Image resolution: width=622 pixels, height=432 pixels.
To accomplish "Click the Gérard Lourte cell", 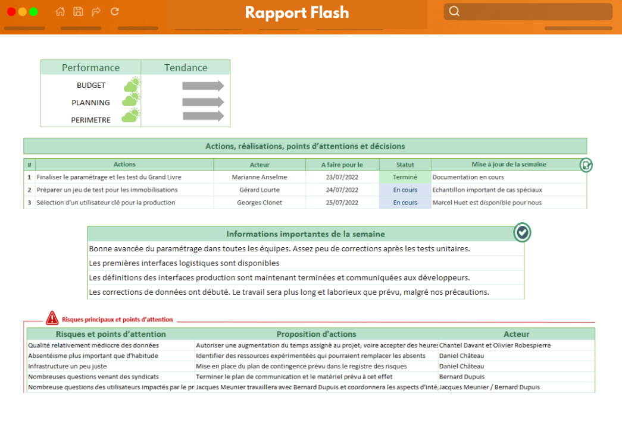I will click(260, 190).
